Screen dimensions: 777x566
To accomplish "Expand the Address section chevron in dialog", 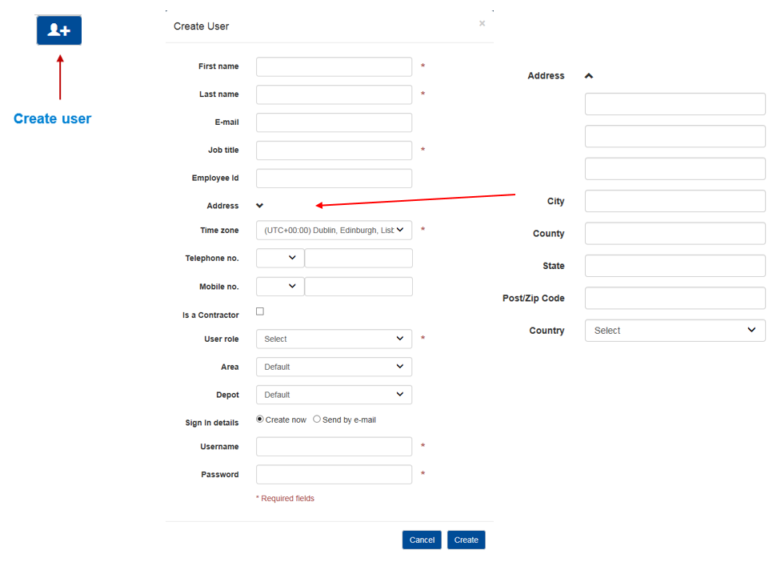I will click(259, 206).
